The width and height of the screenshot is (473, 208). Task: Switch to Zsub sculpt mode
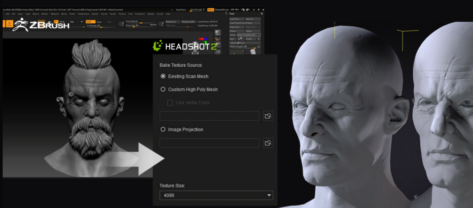click(101, 22)
